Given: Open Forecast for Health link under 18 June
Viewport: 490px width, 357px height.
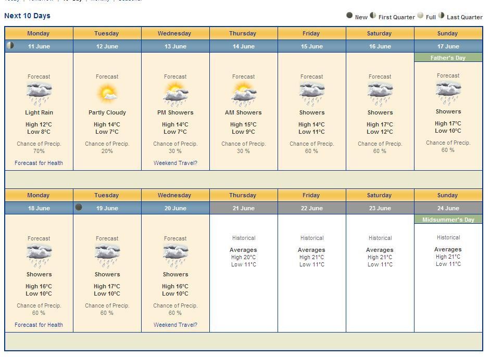Looking at the screenshot, I should pos(39,325).
